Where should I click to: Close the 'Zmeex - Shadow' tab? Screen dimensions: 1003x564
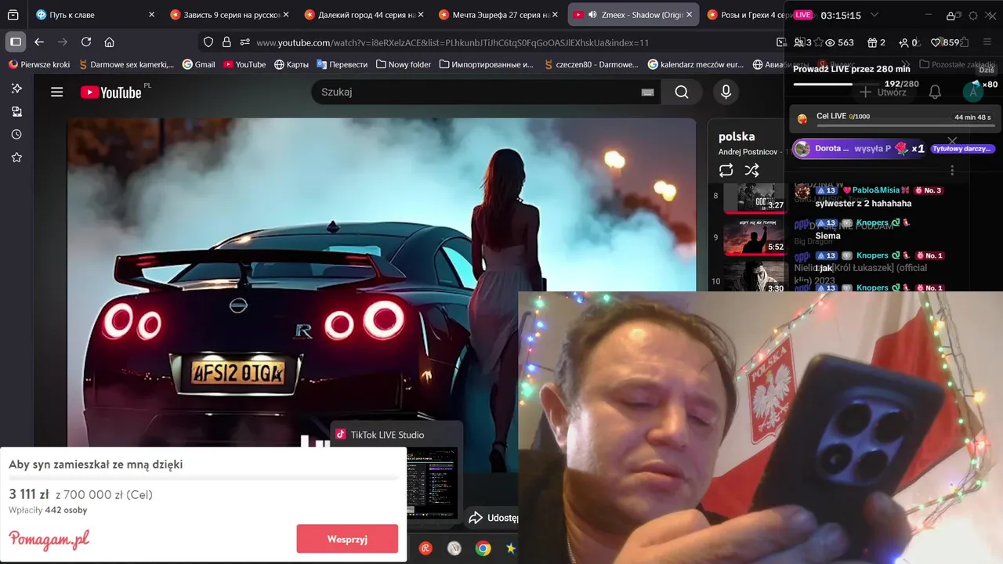[690, 15]
